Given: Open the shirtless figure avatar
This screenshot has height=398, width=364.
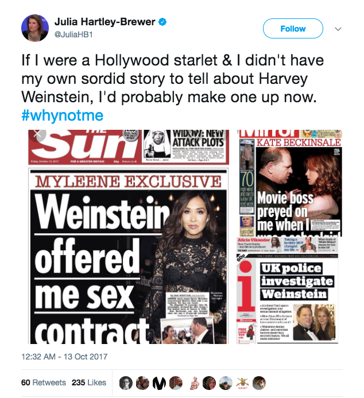Looking at the screenshot, I should click(x=194, y=383).
